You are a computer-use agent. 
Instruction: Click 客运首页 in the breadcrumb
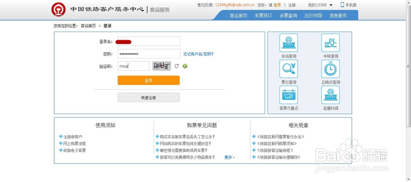pos(88,25)
